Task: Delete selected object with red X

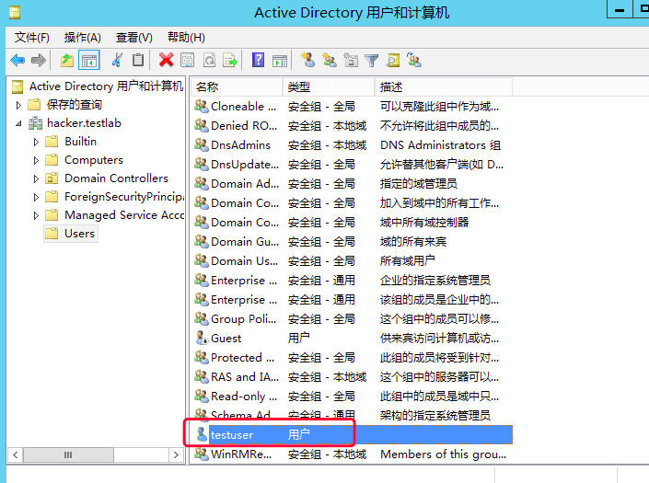Action: 167,61
